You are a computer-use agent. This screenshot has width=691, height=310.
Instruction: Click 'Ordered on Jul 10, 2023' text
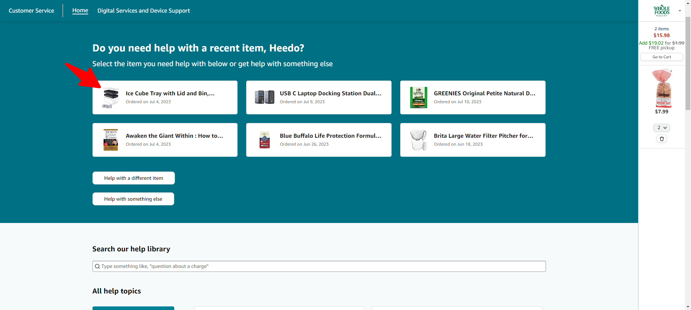click(457, 102)
